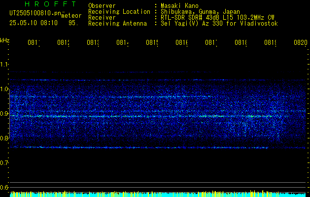
Task: Click the kHz axis unit label
Action: [x=5, y=40]
